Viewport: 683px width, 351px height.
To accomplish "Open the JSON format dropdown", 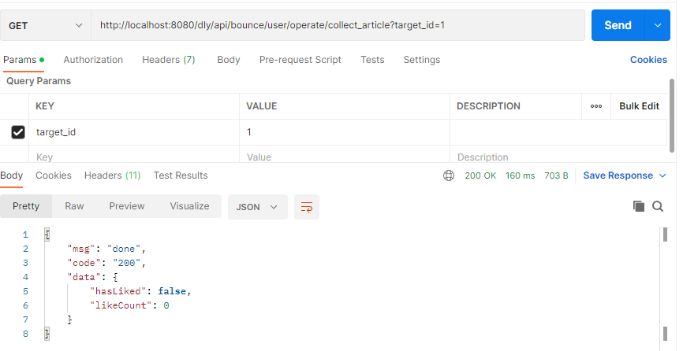I will 257,207.
